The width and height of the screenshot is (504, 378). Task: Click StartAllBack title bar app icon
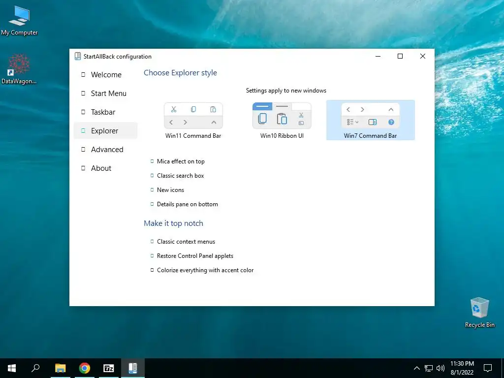77,56
